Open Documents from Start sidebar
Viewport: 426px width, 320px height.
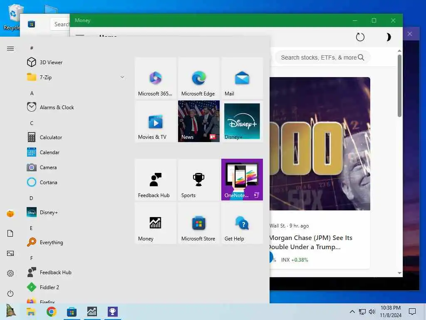click(10, 233)
